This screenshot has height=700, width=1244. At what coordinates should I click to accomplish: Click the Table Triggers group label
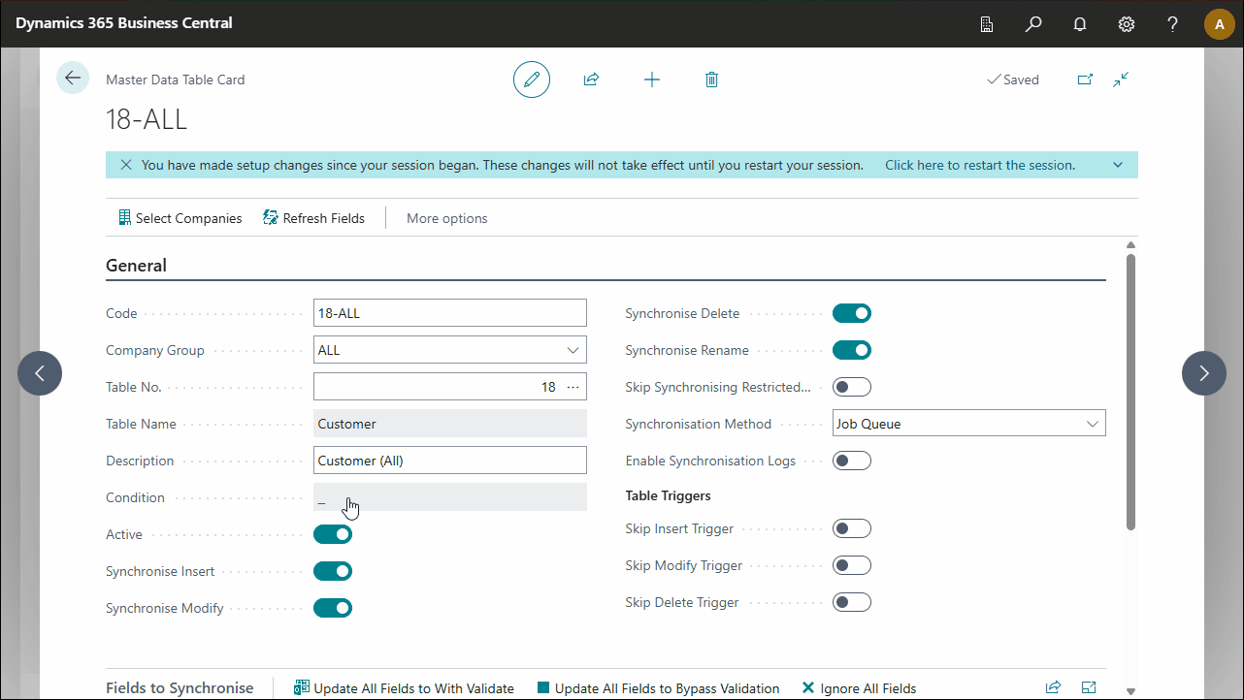[668, 495]
